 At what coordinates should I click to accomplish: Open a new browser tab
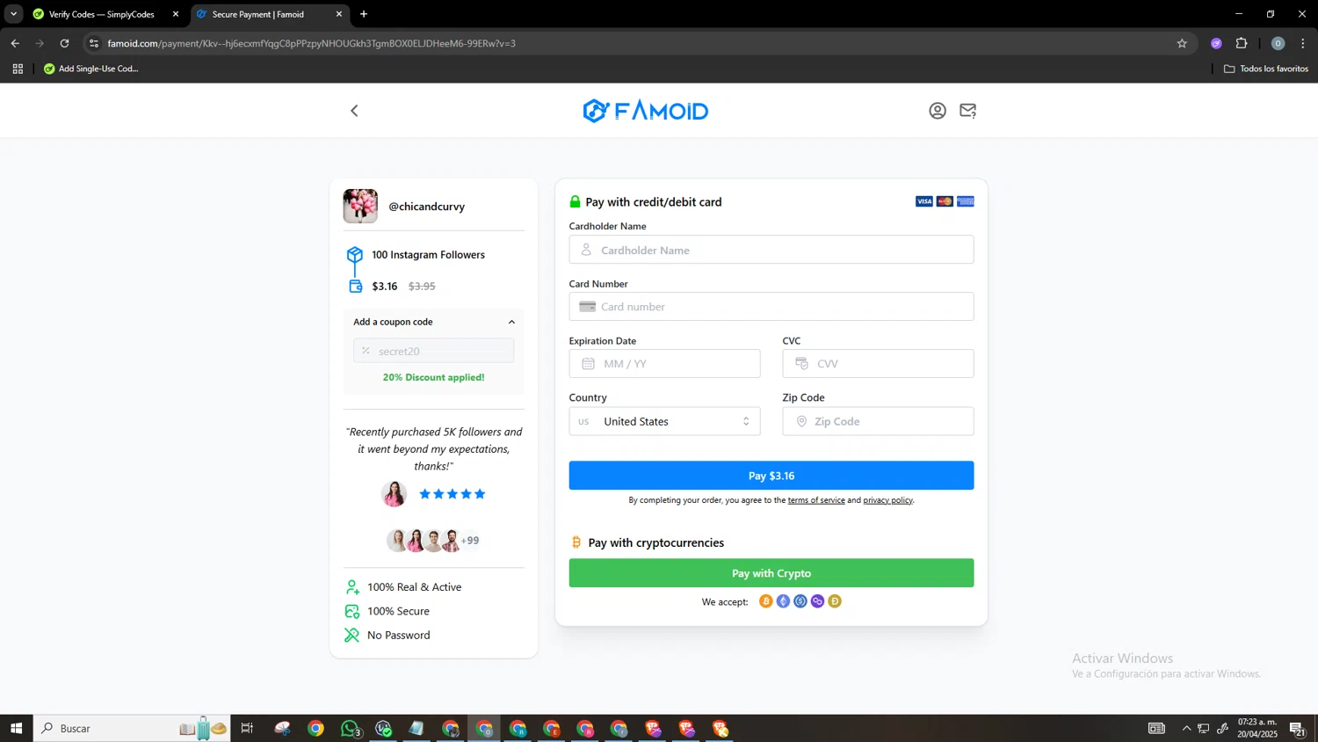pos(364,14)
